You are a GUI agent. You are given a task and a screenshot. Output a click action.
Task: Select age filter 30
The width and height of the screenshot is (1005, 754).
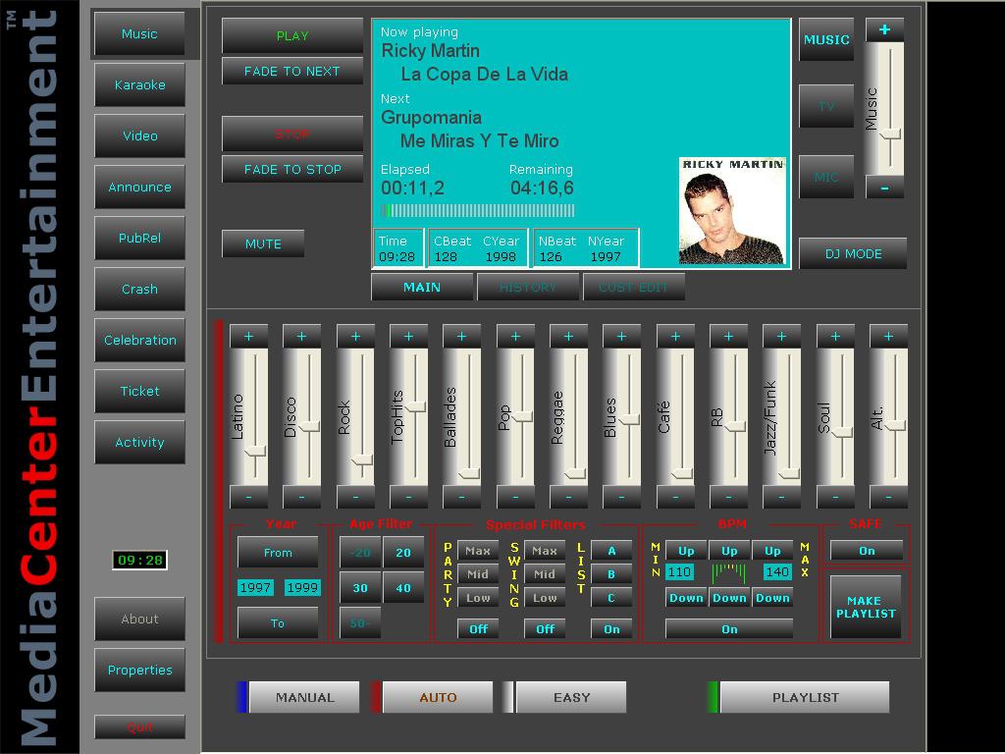pyautogui.click(x=360, y=588)
